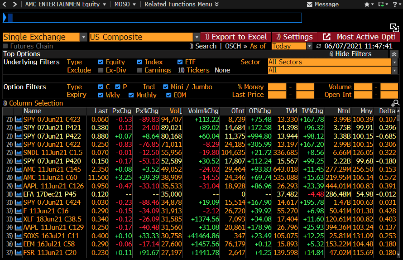
Task: Open the export window icon in title bar
Action: pyautogui.click(x=381, y=5)
